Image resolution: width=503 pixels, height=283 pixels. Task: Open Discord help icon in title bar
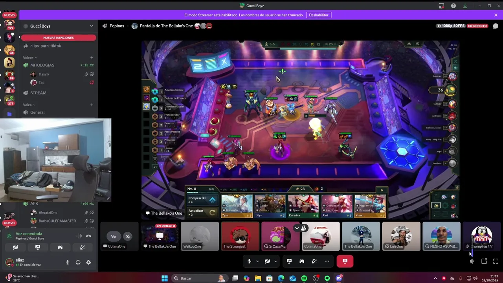point(453,6)
